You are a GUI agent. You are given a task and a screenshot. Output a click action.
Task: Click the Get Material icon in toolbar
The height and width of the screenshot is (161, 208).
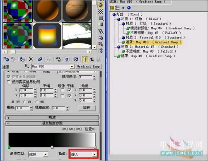click(x=6, y=59)
